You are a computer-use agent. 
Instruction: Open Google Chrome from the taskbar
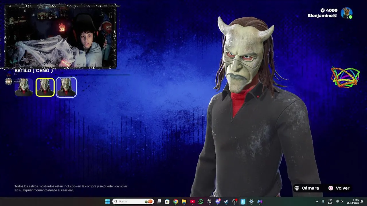175,201
